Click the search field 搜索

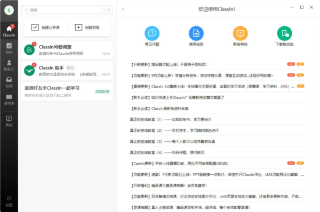pyautogui.click(x=62, y=10)
